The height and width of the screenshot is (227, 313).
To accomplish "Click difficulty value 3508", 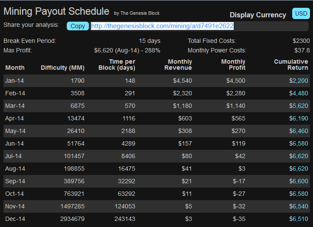I will [x=78, y=93].
